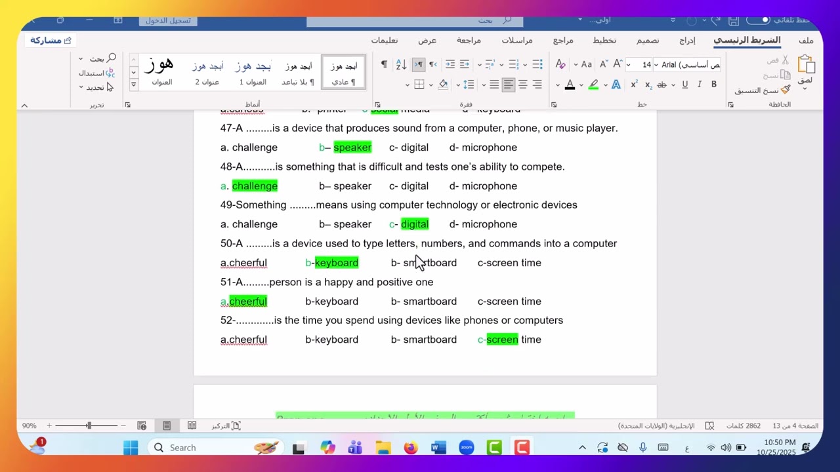Open the مراجعة (Review) tab
The width and height of the screenshot is (840, 472).
(x=469, y=41)
